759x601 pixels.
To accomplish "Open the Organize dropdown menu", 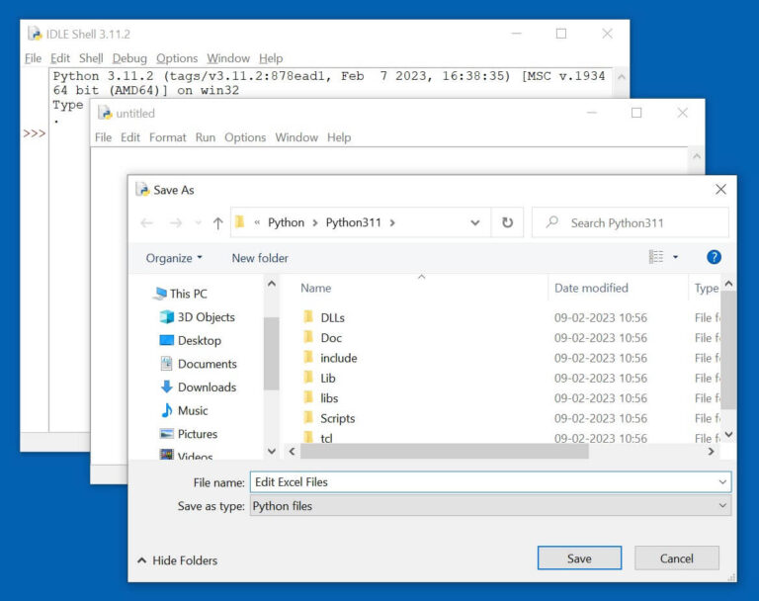I will click(174, 258).
